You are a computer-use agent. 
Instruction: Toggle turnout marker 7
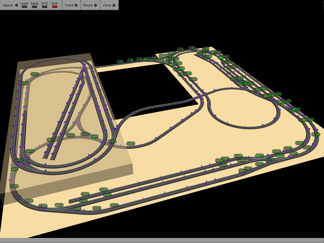click(x=50, y=140)
